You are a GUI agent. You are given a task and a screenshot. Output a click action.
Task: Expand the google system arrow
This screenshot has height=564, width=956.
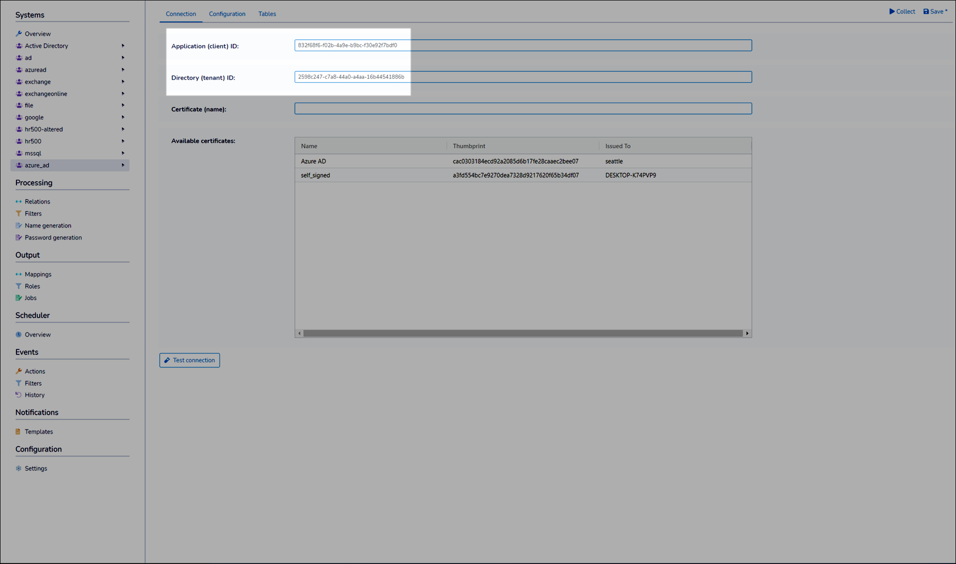[123, 117]
